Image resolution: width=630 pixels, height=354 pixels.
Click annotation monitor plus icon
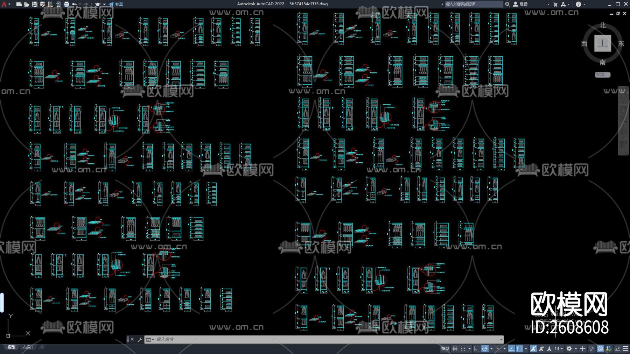click(x=583, y=348)
